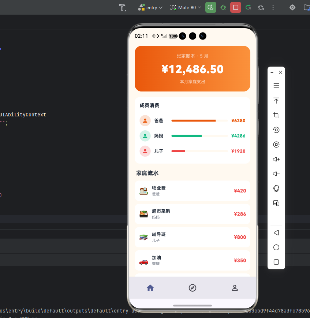
Task: Click the Debug bug icon
Action: click(223, 8)
